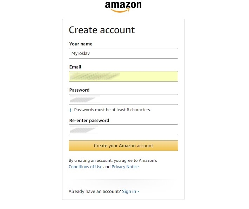
Task: Click the "Already have an account?" text
Action: pyautogui.click(x=95, y=192)
